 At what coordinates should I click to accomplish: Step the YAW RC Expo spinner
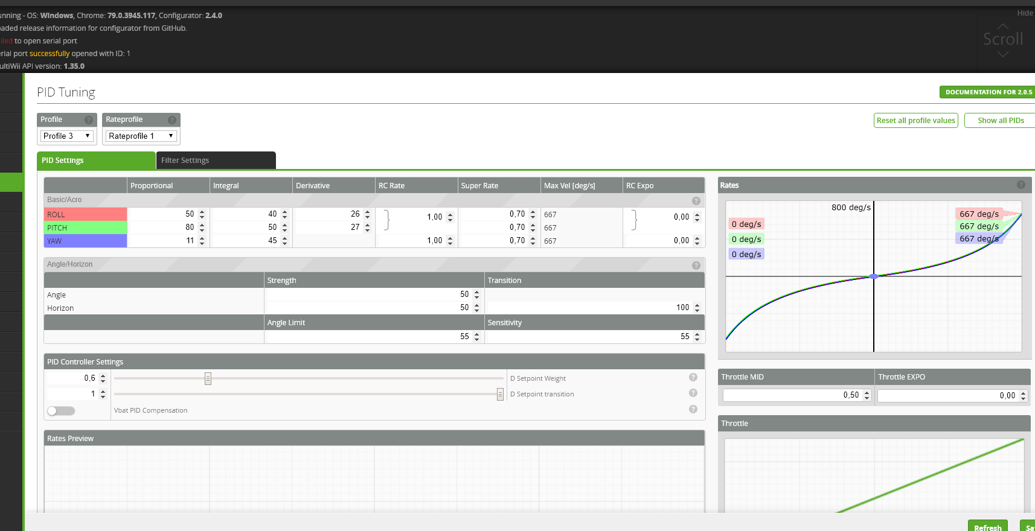(x=697, y=241)
